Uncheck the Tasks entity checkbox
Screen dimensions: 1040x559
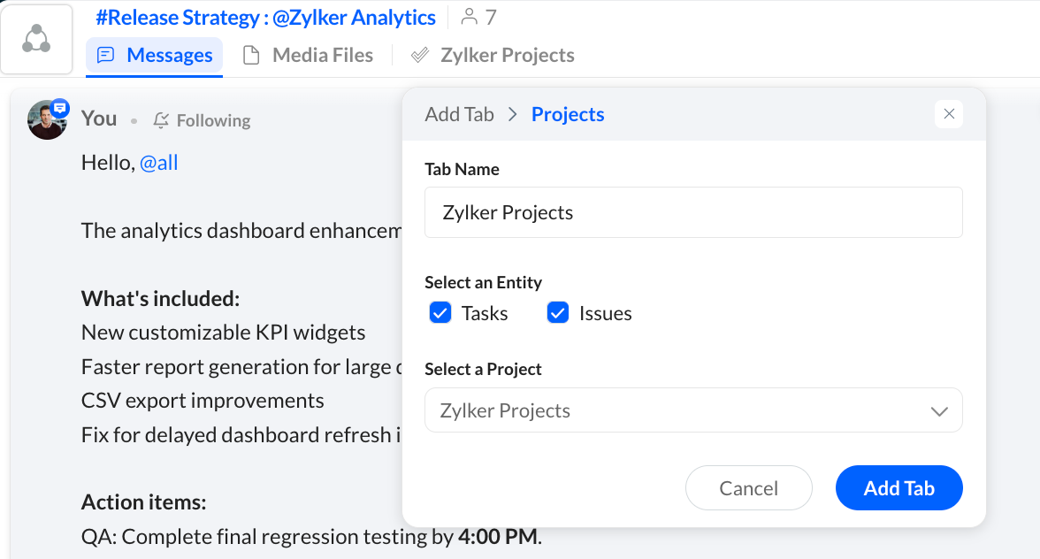tap(440, 312)
